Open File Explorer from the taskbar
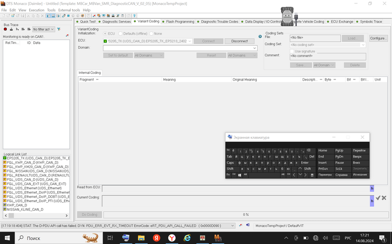 [x=141, y=238]
